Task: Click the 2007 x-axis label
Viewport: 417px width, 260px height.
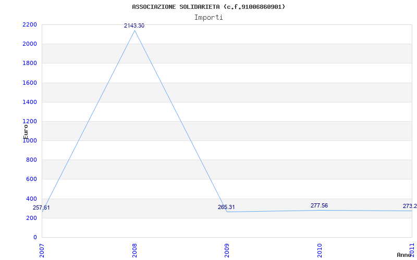Action: [42, 251]
